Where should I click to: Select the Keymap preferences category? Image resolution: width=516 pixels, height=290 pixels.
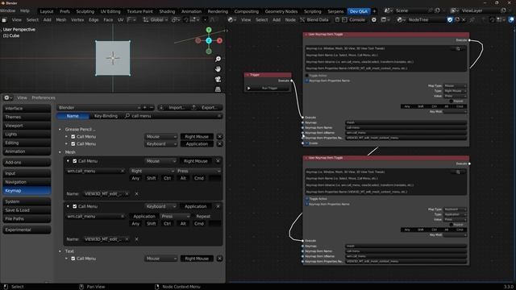[x=27, y=190]
